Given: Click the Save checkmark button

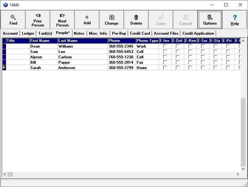Looking at the screenshot, I should point(161,20).
